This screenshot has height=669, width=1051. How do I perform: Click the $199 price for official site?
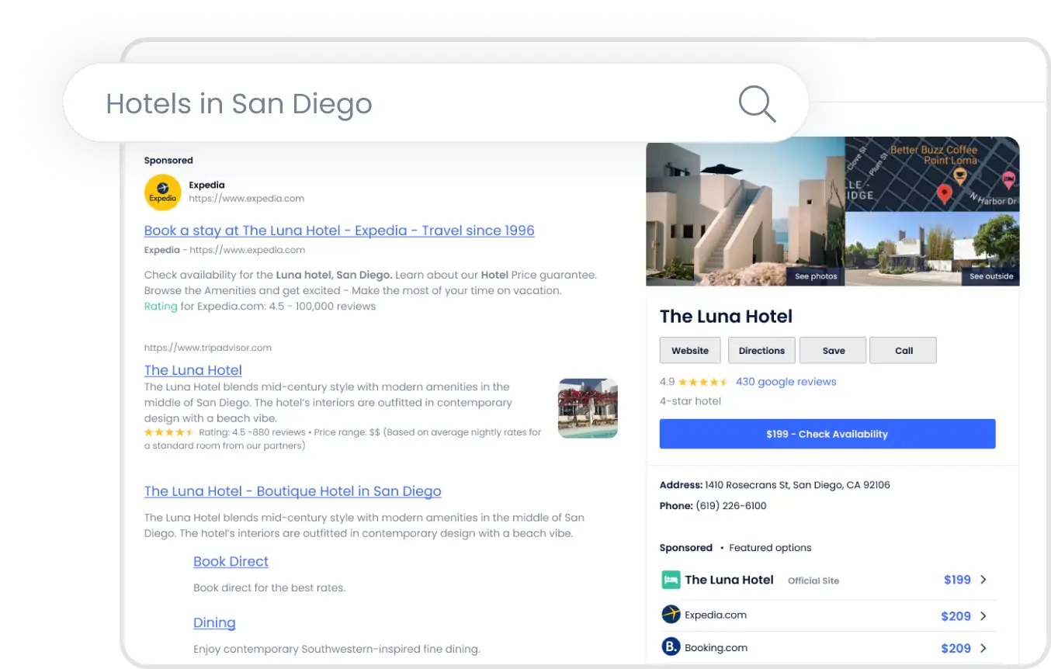(957, 580)
